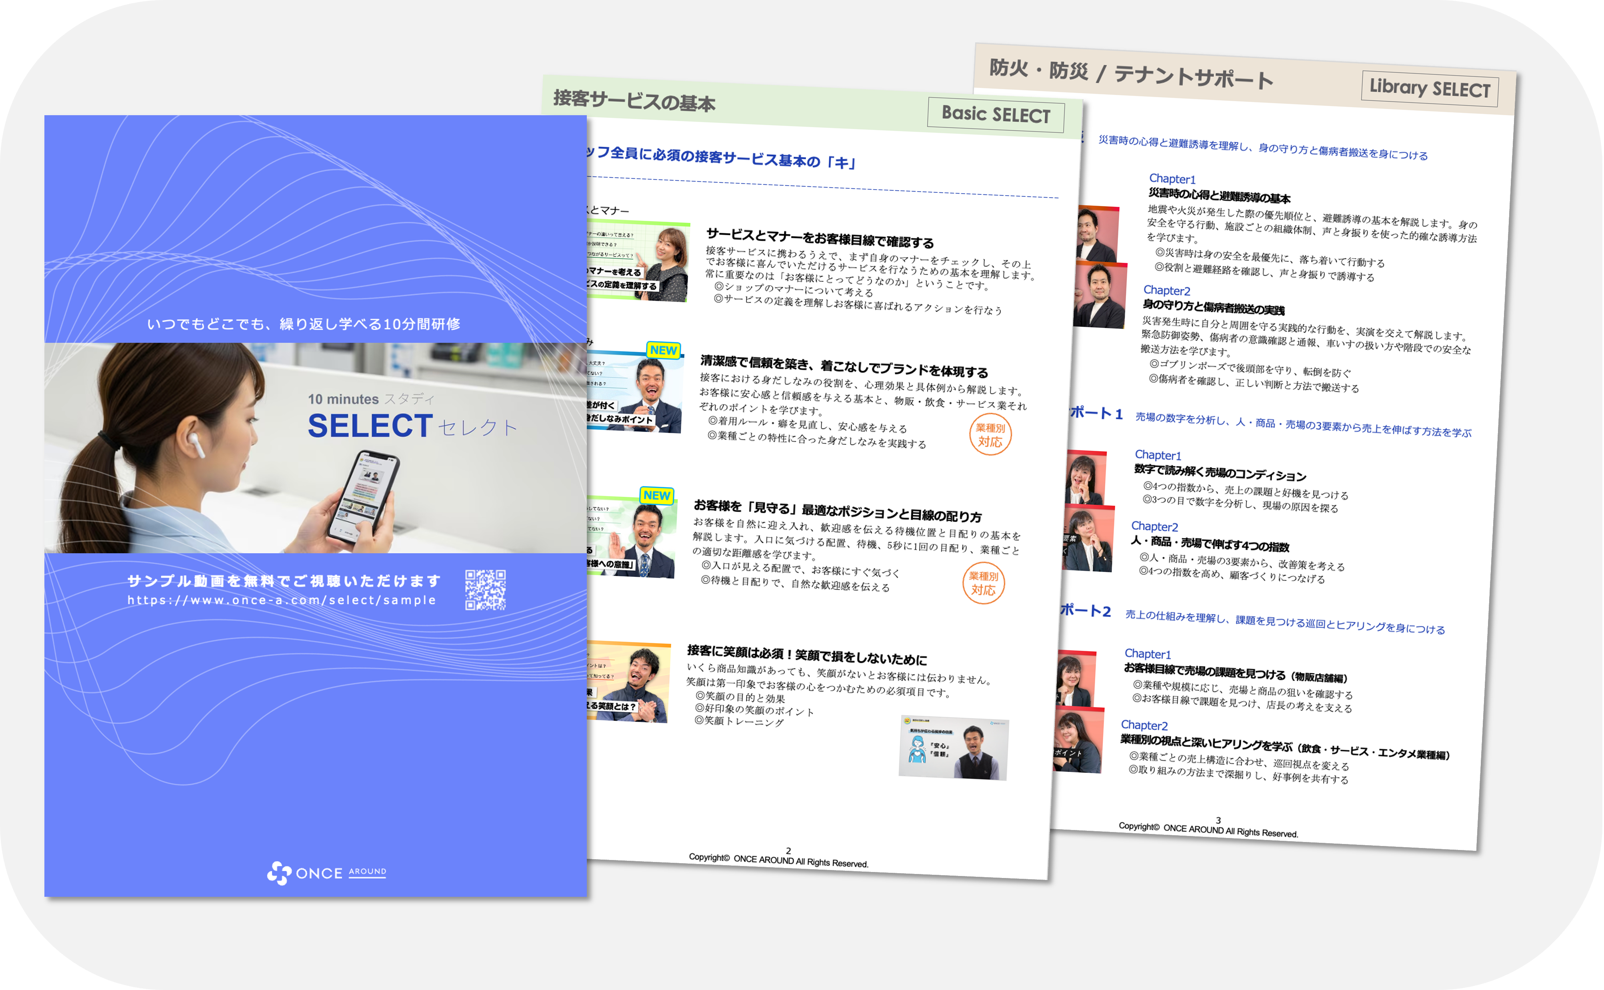The image size is (1604, 990).
Task: Click the bullet ◎取り組みの方法まで深掘りし、好事例を共有する
Action: (x=1238, y=774)
